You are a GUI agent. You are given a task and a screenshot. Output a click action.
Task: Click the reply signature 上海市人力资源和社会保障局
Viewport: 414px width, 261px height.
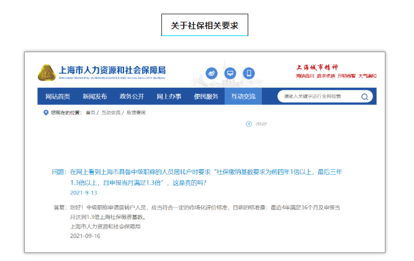click(x=105, y=227)
